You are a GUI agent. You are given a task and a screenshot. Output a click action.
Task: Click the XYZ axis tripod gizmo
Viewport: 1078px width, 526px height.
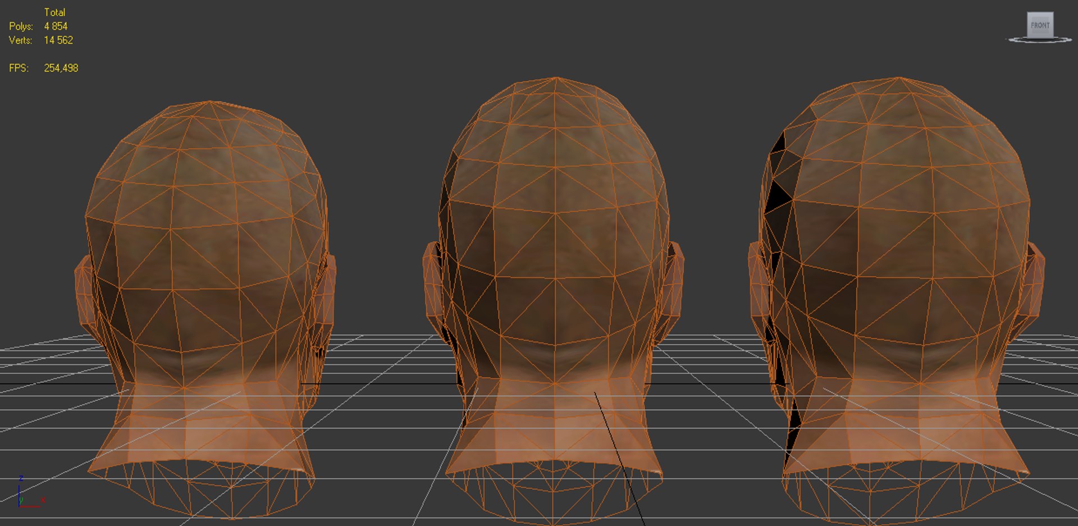[30, 492]
